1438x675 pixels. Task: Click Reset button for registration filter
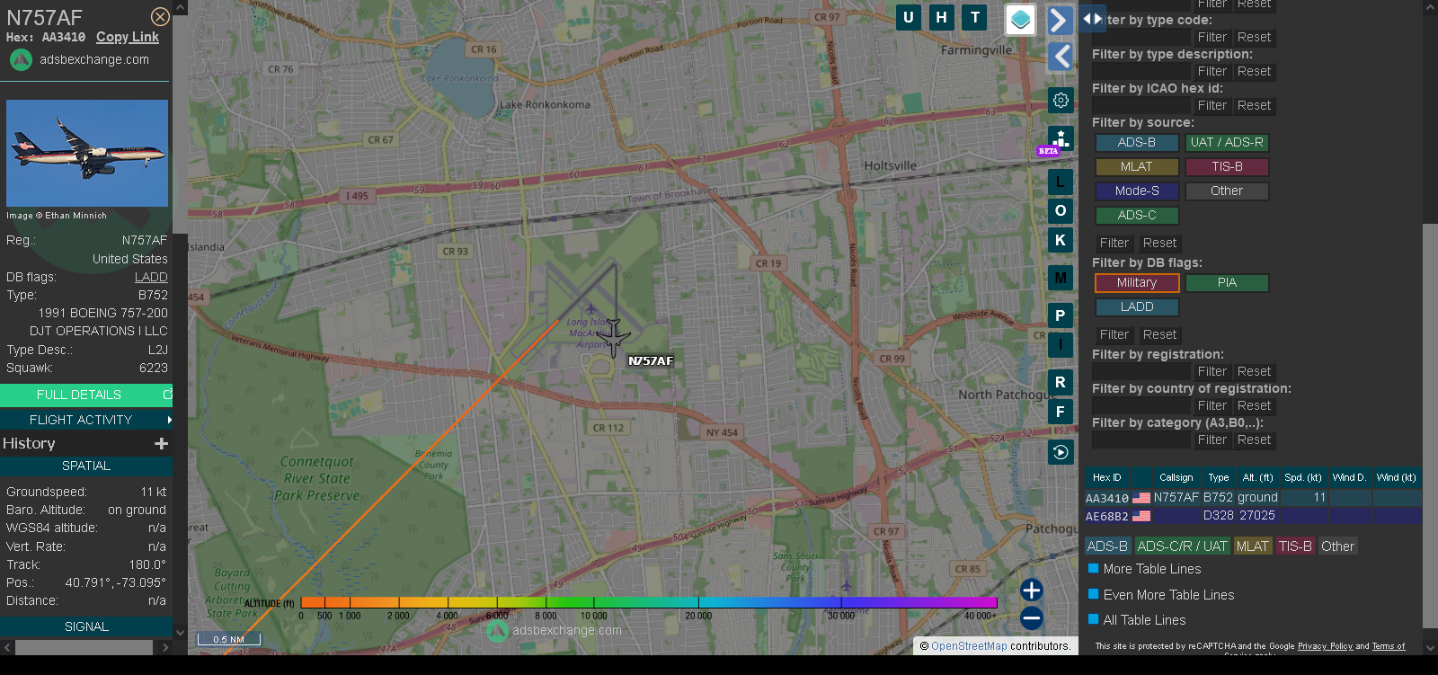[1254, 371]
